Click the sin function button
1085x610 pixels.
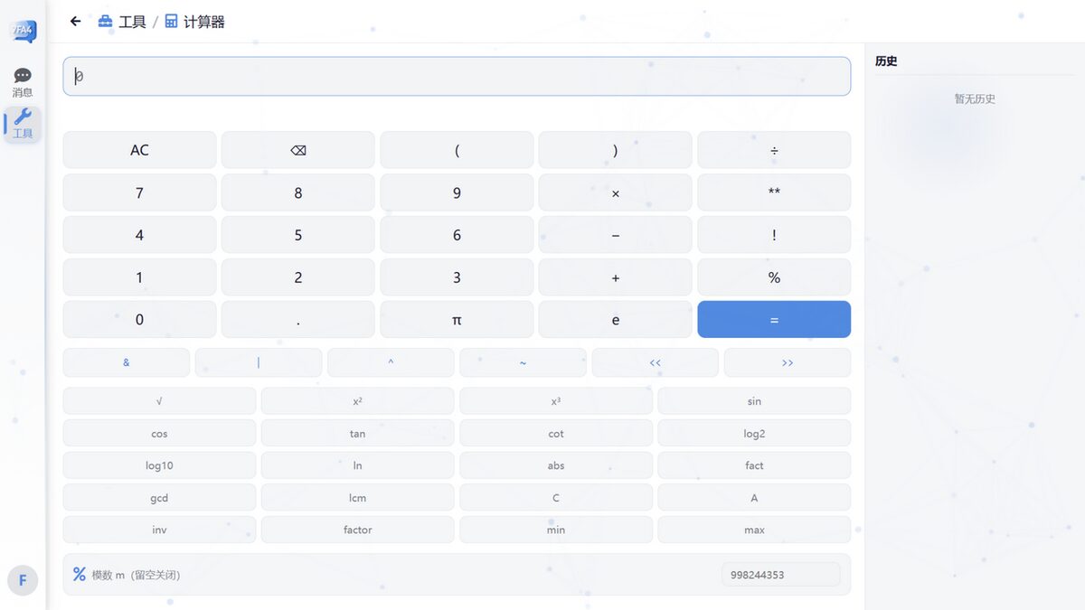(754, 401)
